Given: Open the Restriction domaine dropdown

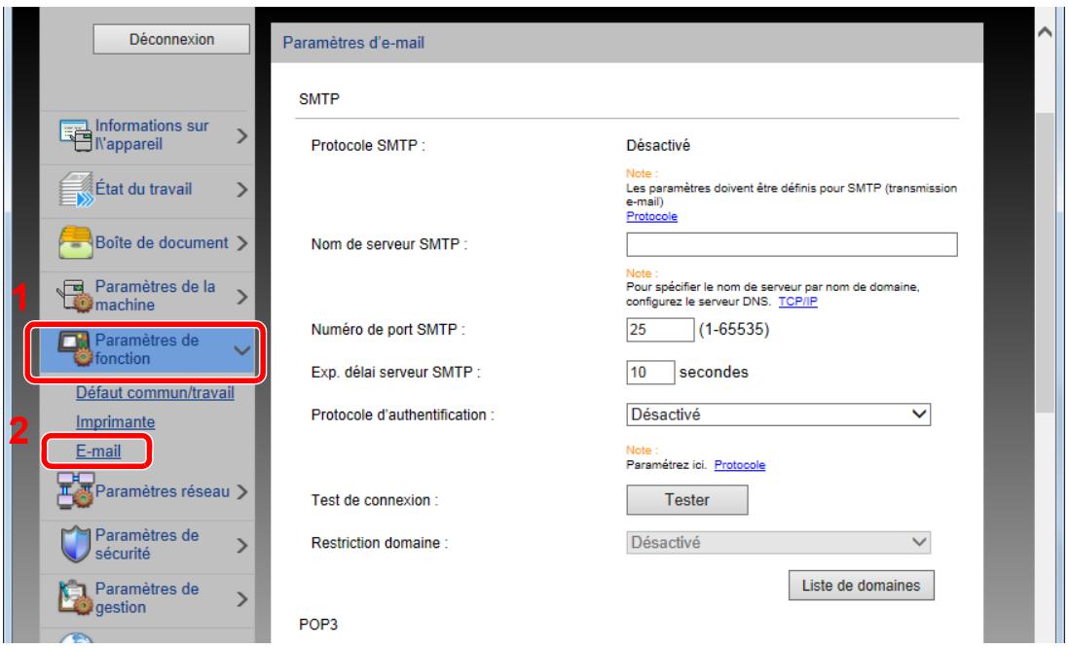Looking at the screenshot, I should [778, 541].
